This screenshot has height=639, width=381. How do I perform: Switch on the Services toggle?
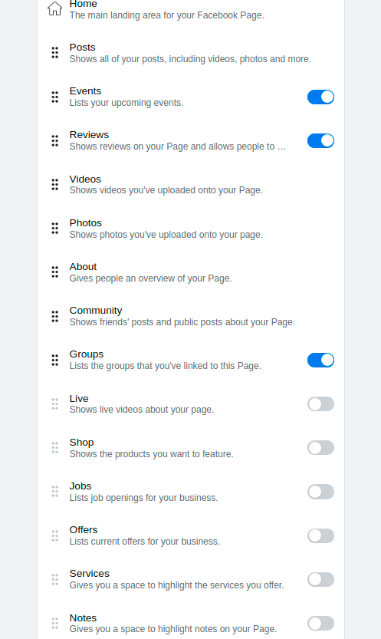click(x=320, y=579)
